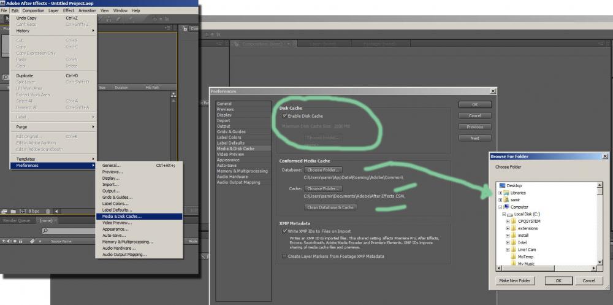Click OK in Browse For Folder dialog
The image size is (613, 305).
(x=558, y=280)
